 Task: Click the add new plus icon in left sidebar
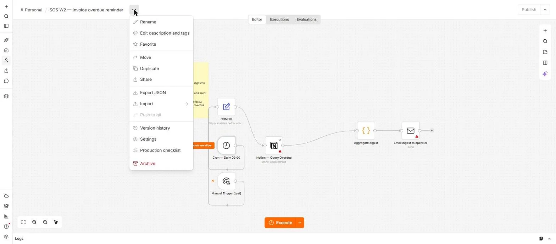6,7
